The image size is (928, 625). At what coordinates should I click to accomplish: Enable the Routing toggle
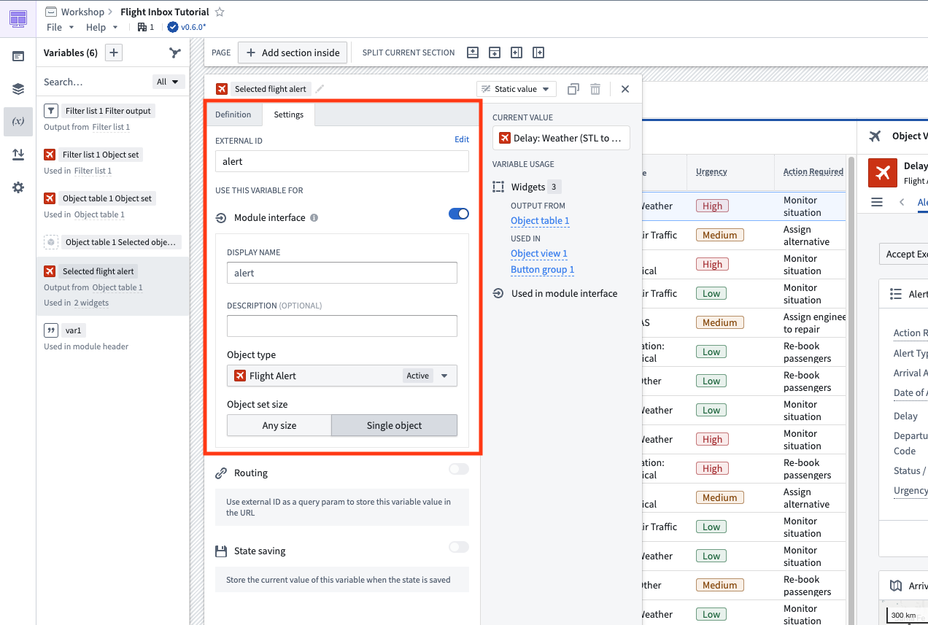(x=459, y=469)
